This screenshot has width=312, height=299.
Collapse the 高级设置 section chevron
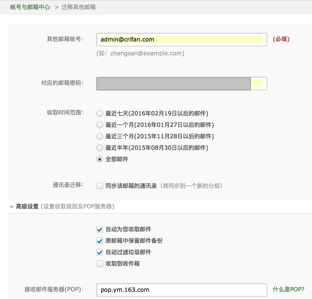click(x=12, y=207)
